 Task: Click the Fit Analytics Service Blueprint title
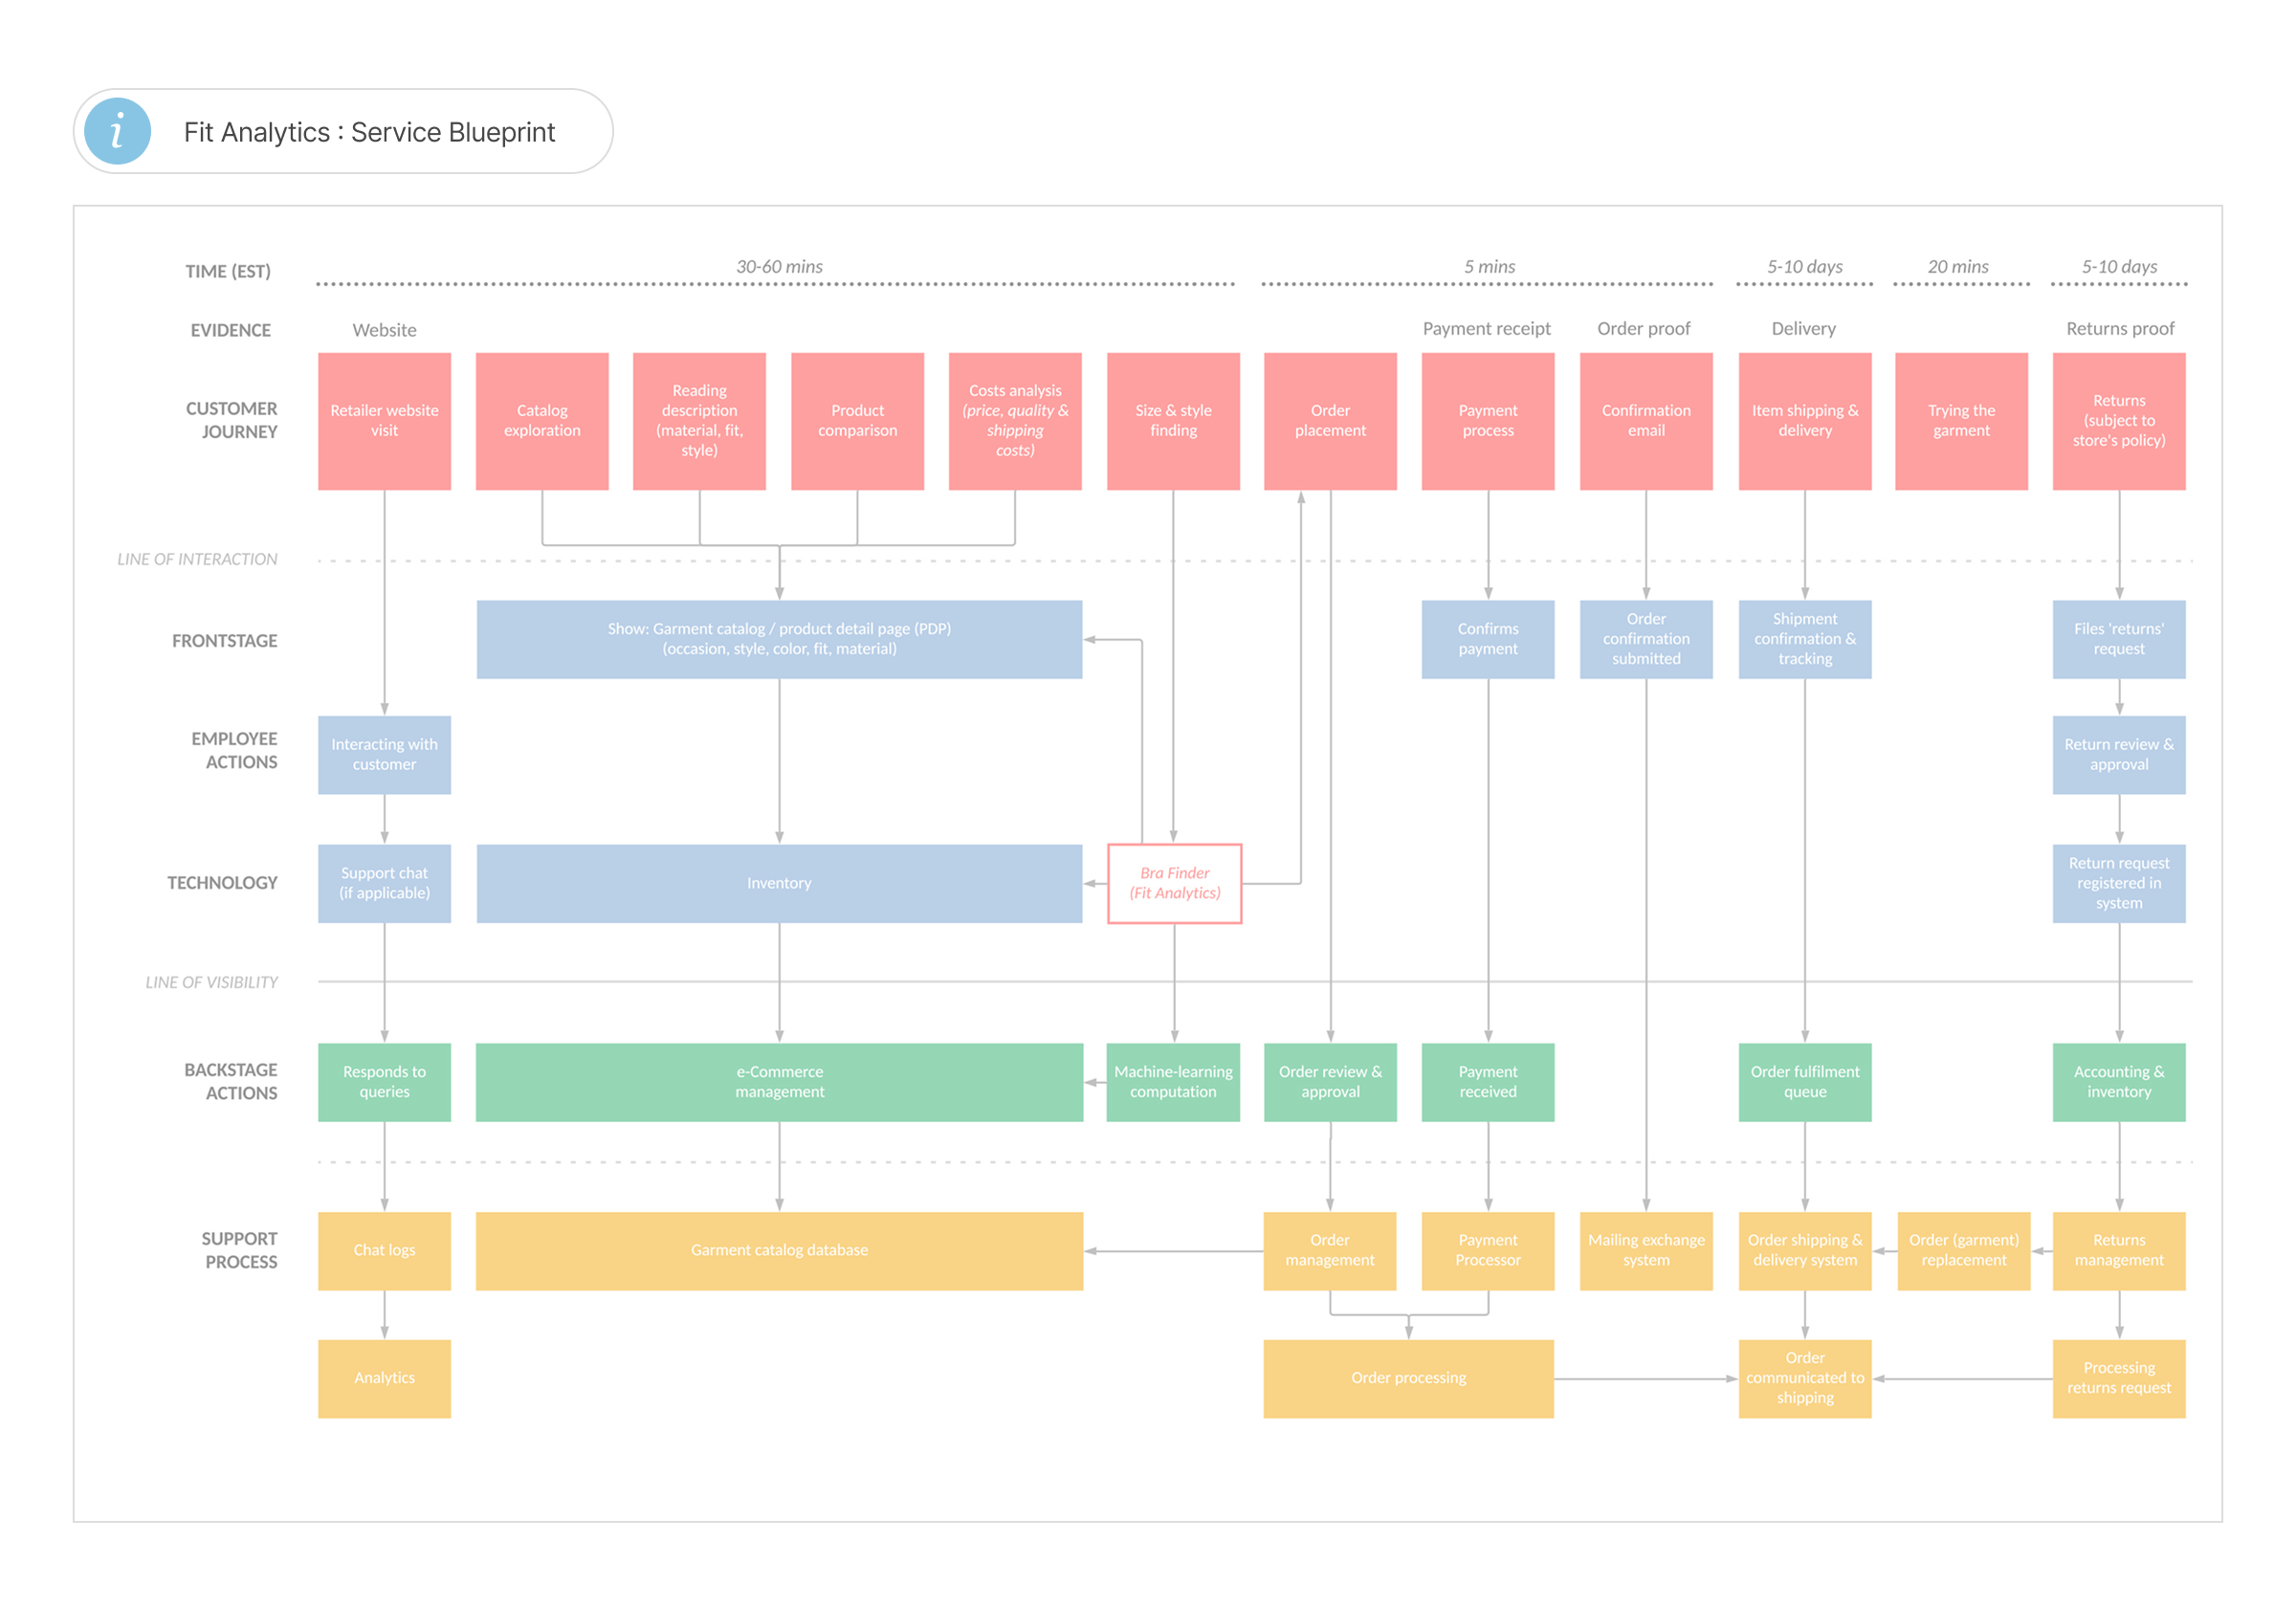pos(369,132)
